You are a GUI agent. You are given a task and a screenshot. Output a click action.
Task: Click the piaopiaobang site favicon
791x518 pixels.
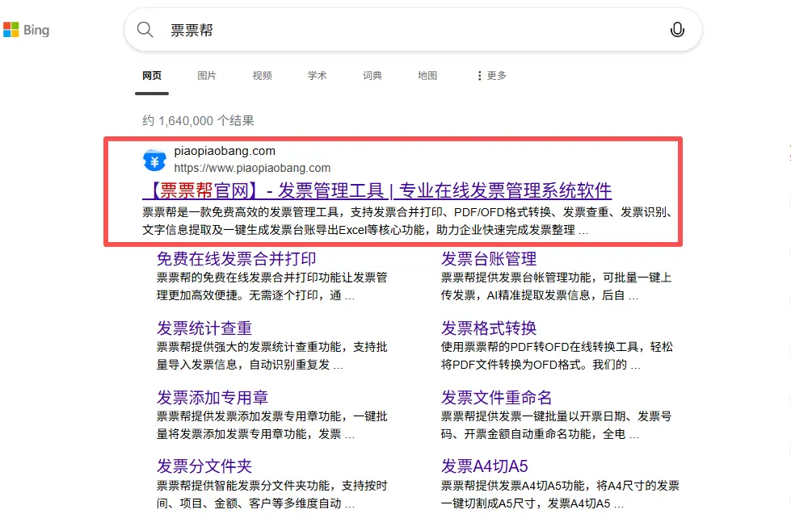pyautogui.click(x=154, y=160)
